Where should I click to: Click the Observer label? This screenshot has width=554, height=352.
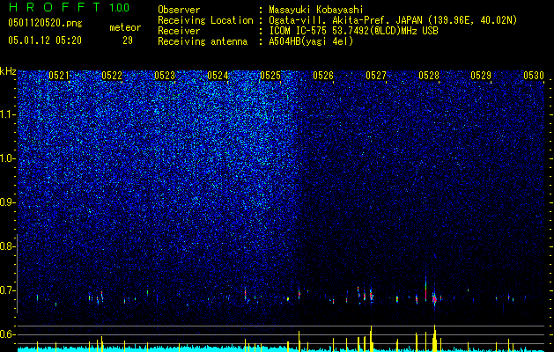[x=179, y=10]
